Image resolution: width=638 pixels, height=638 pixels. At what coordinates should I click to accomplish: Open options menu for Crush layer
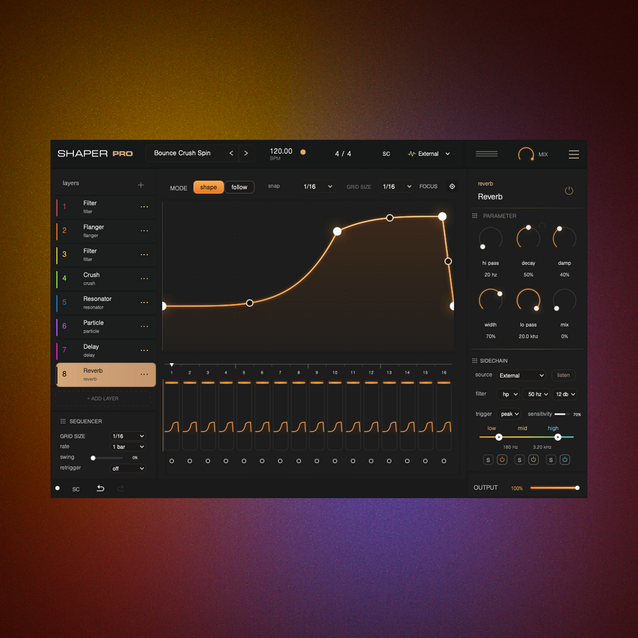pos(145,279)
